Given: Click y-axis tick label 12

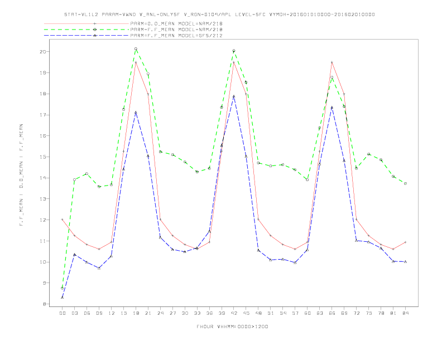Looking at the screenshot, I should tap(43, 220).
